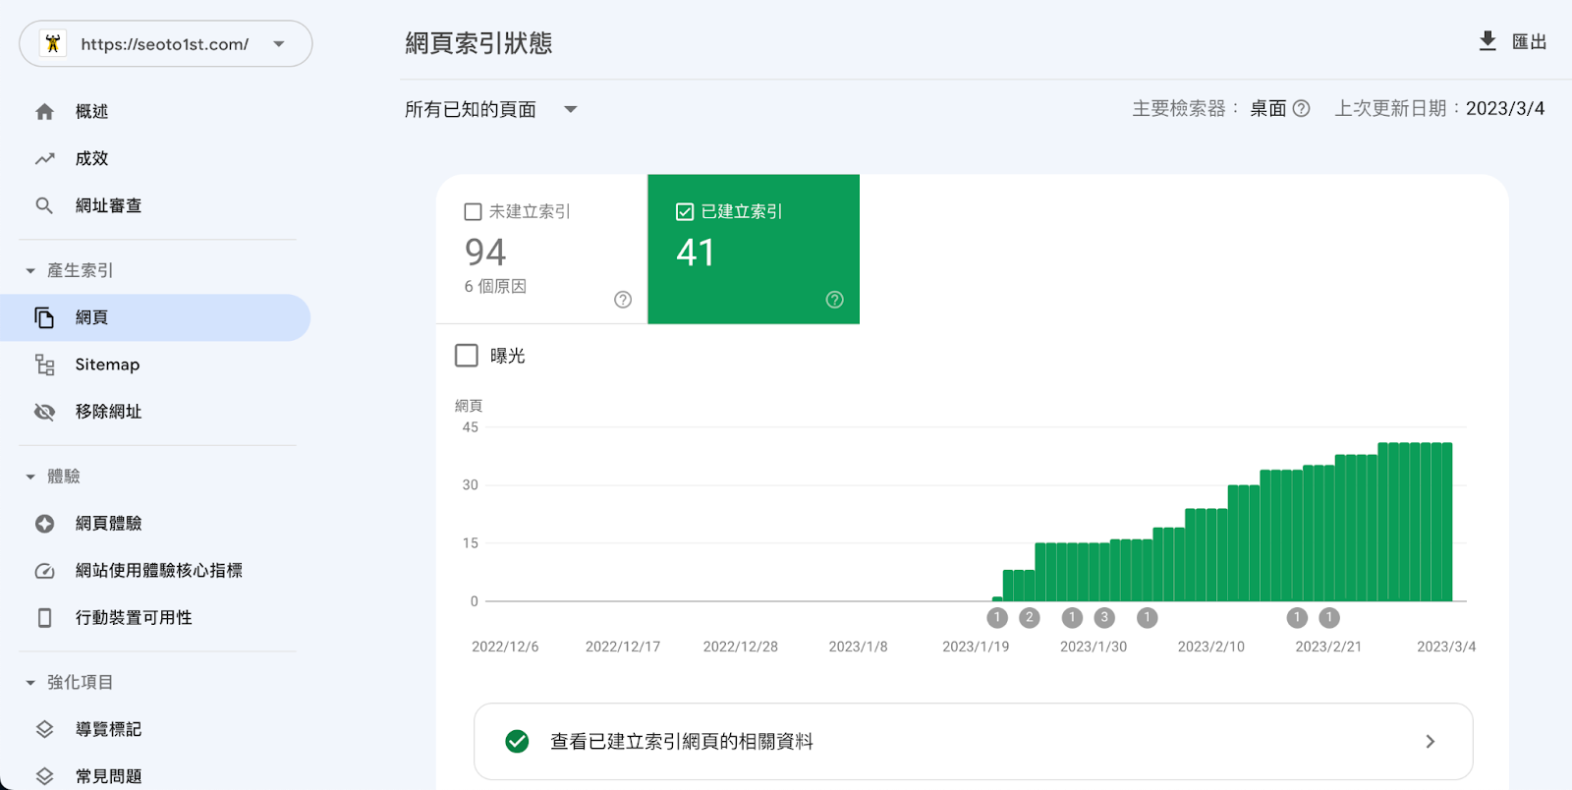Open 查看已建立索引網頁的相關資料
The image size is (1572, 790).
973,742
